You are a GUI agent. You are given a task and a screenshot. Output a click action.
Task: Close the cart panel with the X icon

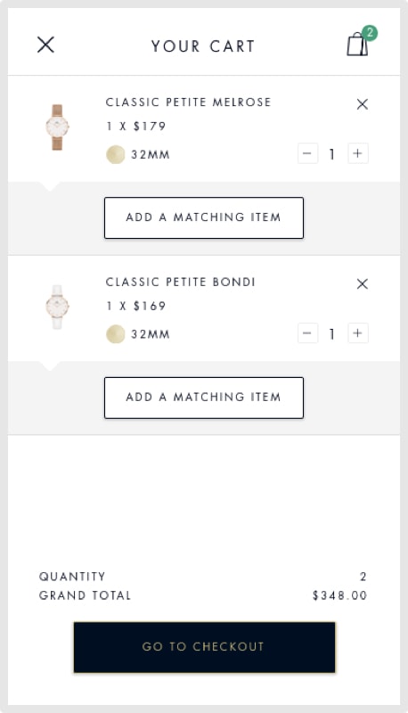pos(45,45)
